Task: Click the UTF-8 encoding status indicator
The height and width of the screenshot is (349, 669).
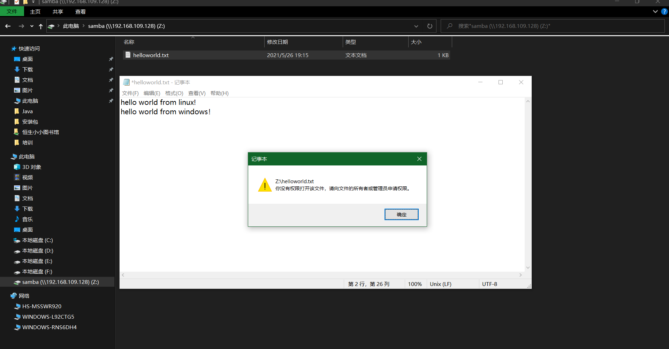Action: click(x=489, y=284)
